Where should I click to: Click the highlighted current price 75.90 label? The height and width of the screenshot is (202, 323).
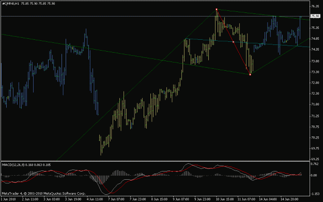point(315,16)
